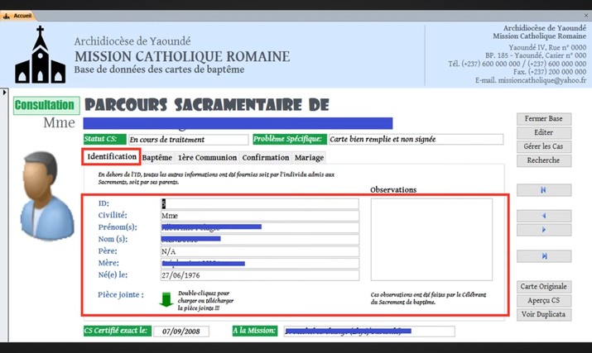Click CS Certifié exact le date 07/09/2008
Image resolution: width=592 pixels, height=353 pixels.
click(x=181, y=332)
